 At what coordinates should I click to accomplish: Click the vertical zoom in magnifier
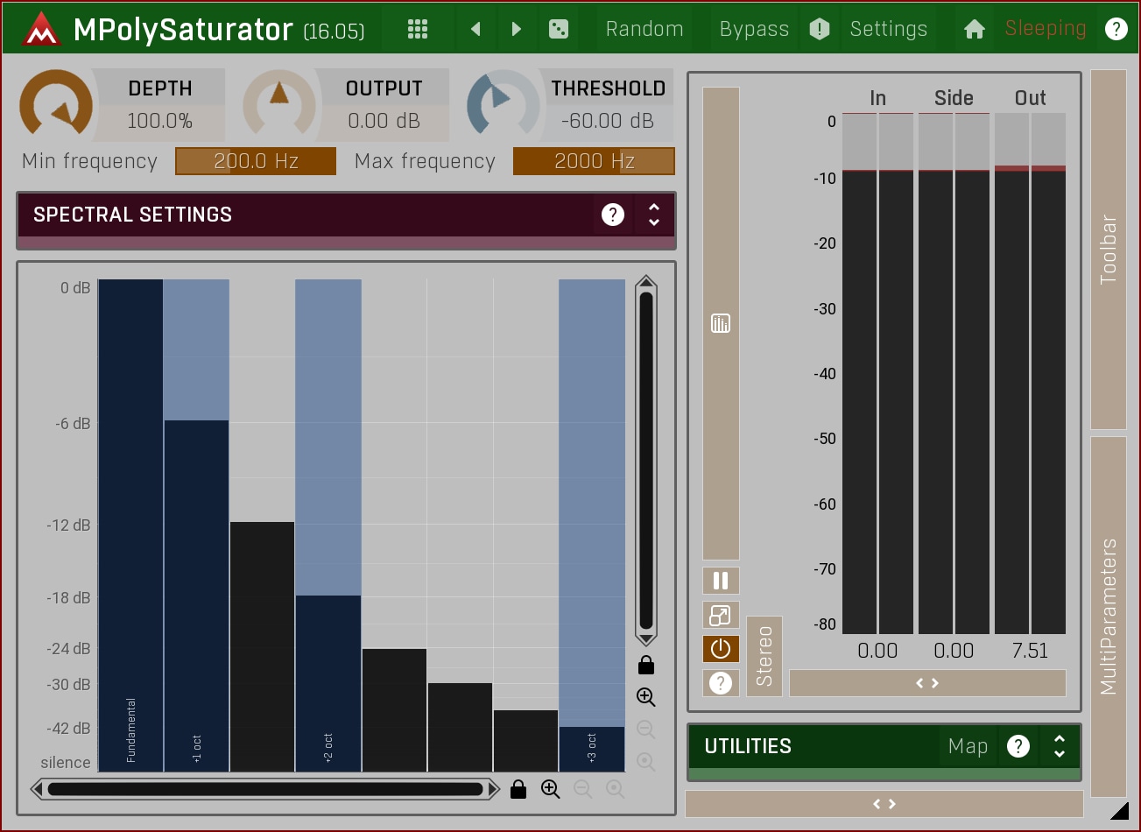pyautogui.click(x=646, y=697)
